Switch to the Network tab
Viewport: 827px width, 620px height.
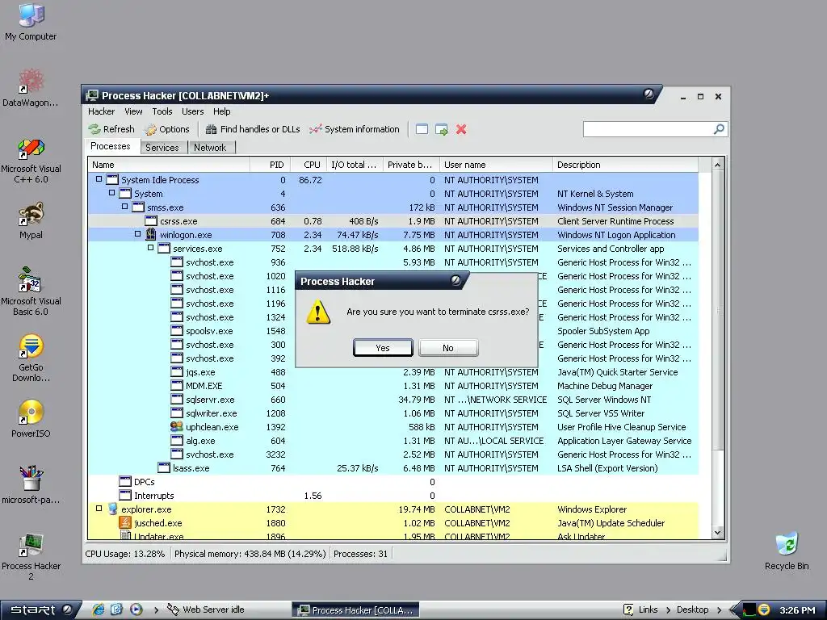[x=210, y=148]
